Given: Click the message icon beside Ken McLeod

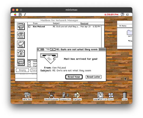Looking at the screenshot, I should point(29,27).
